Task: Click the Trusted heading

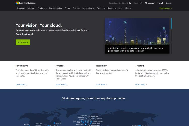Action: point(139,66)
